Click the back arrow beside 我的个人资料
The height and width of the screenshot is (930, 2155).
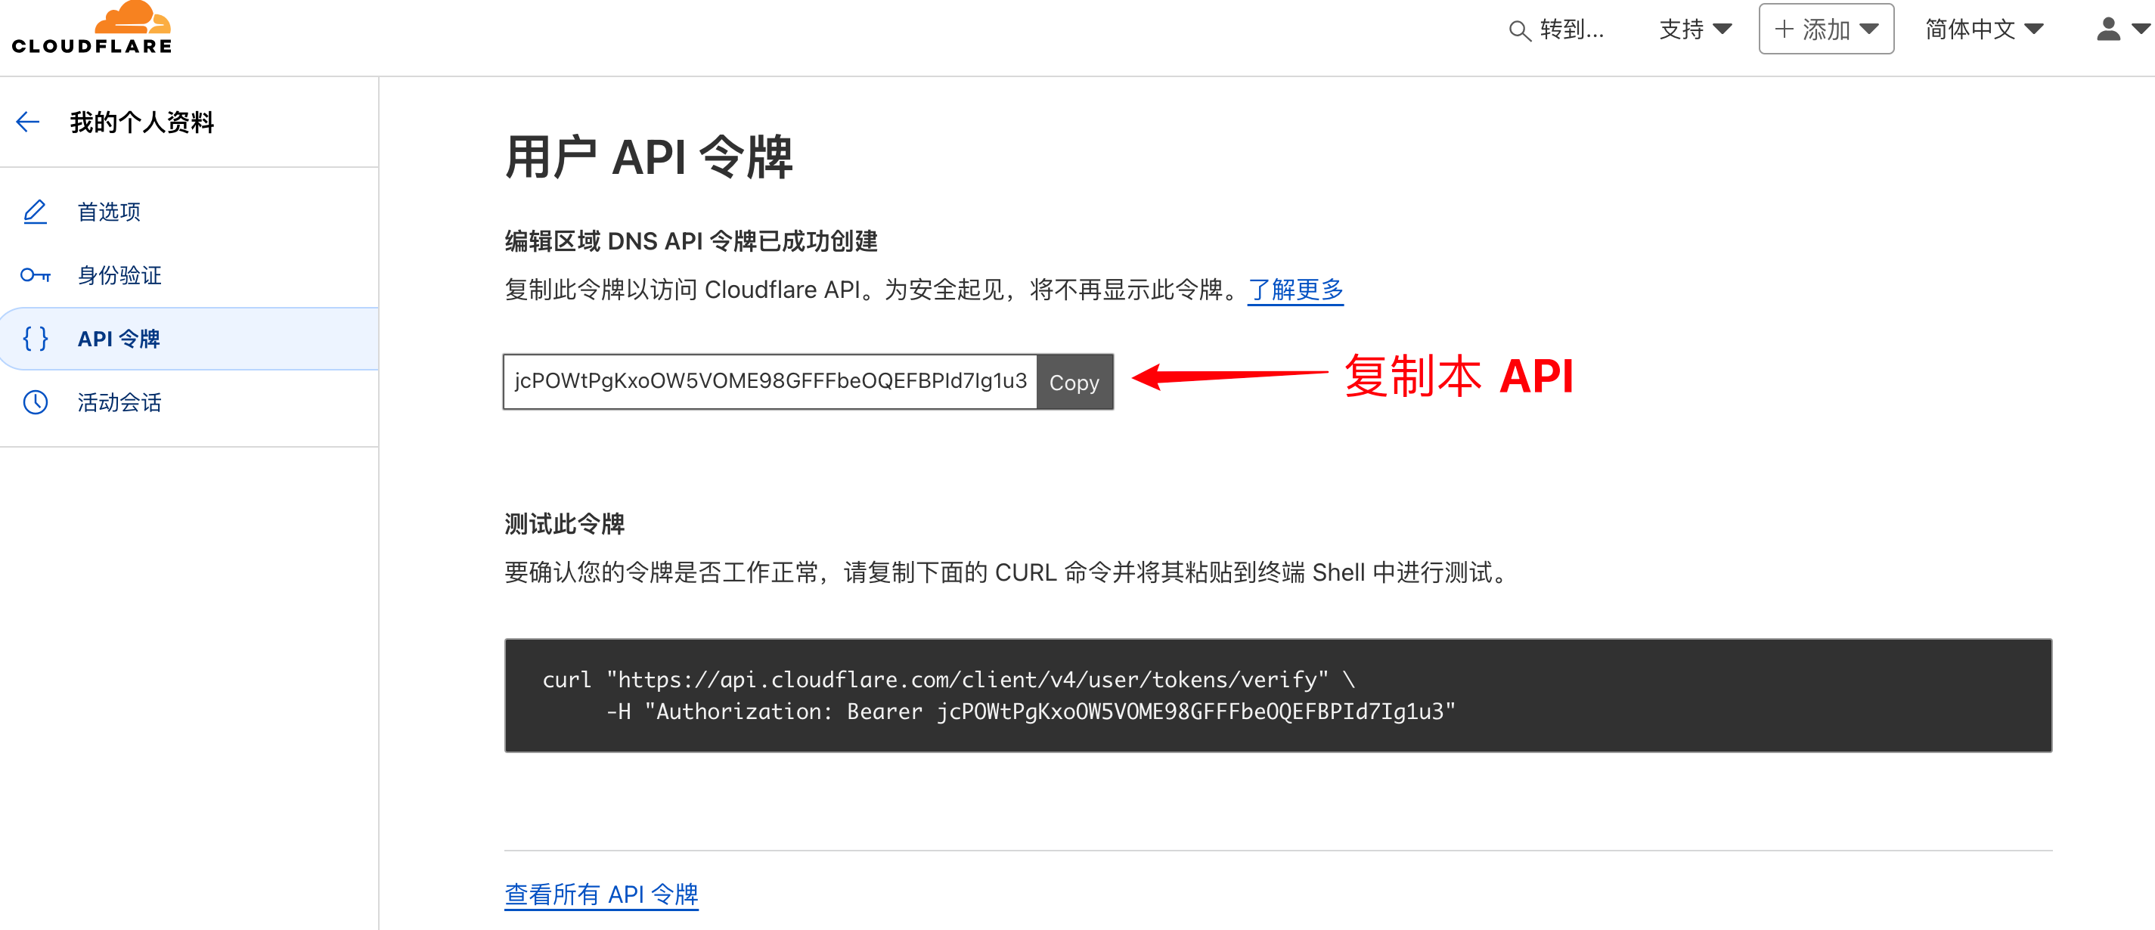[28, 122]
